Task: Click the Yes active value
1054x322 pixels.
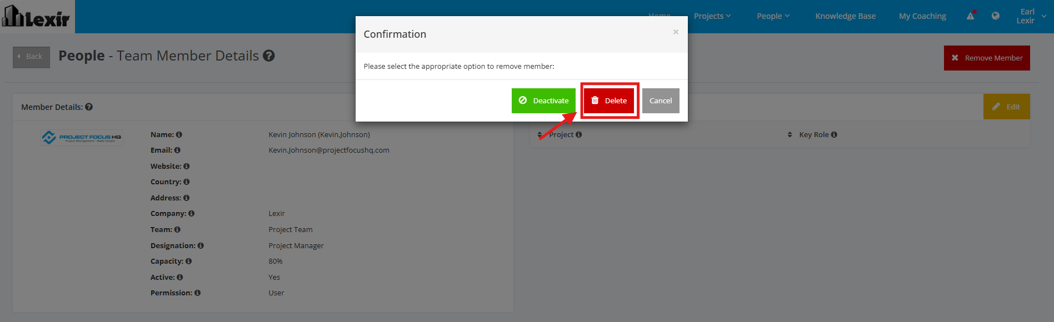Action: click(274, 278)
